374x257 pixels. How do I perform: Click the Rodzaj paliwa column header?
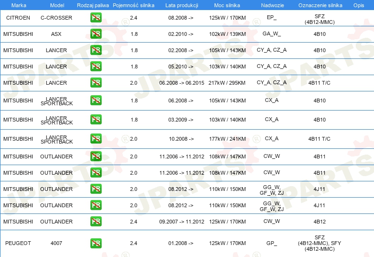[93, 5]
